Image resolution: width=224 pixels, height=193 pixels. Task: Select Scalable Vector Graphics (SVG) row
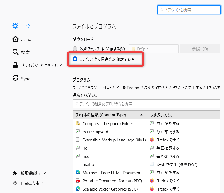pyautogui.click(x=147, y=189)
